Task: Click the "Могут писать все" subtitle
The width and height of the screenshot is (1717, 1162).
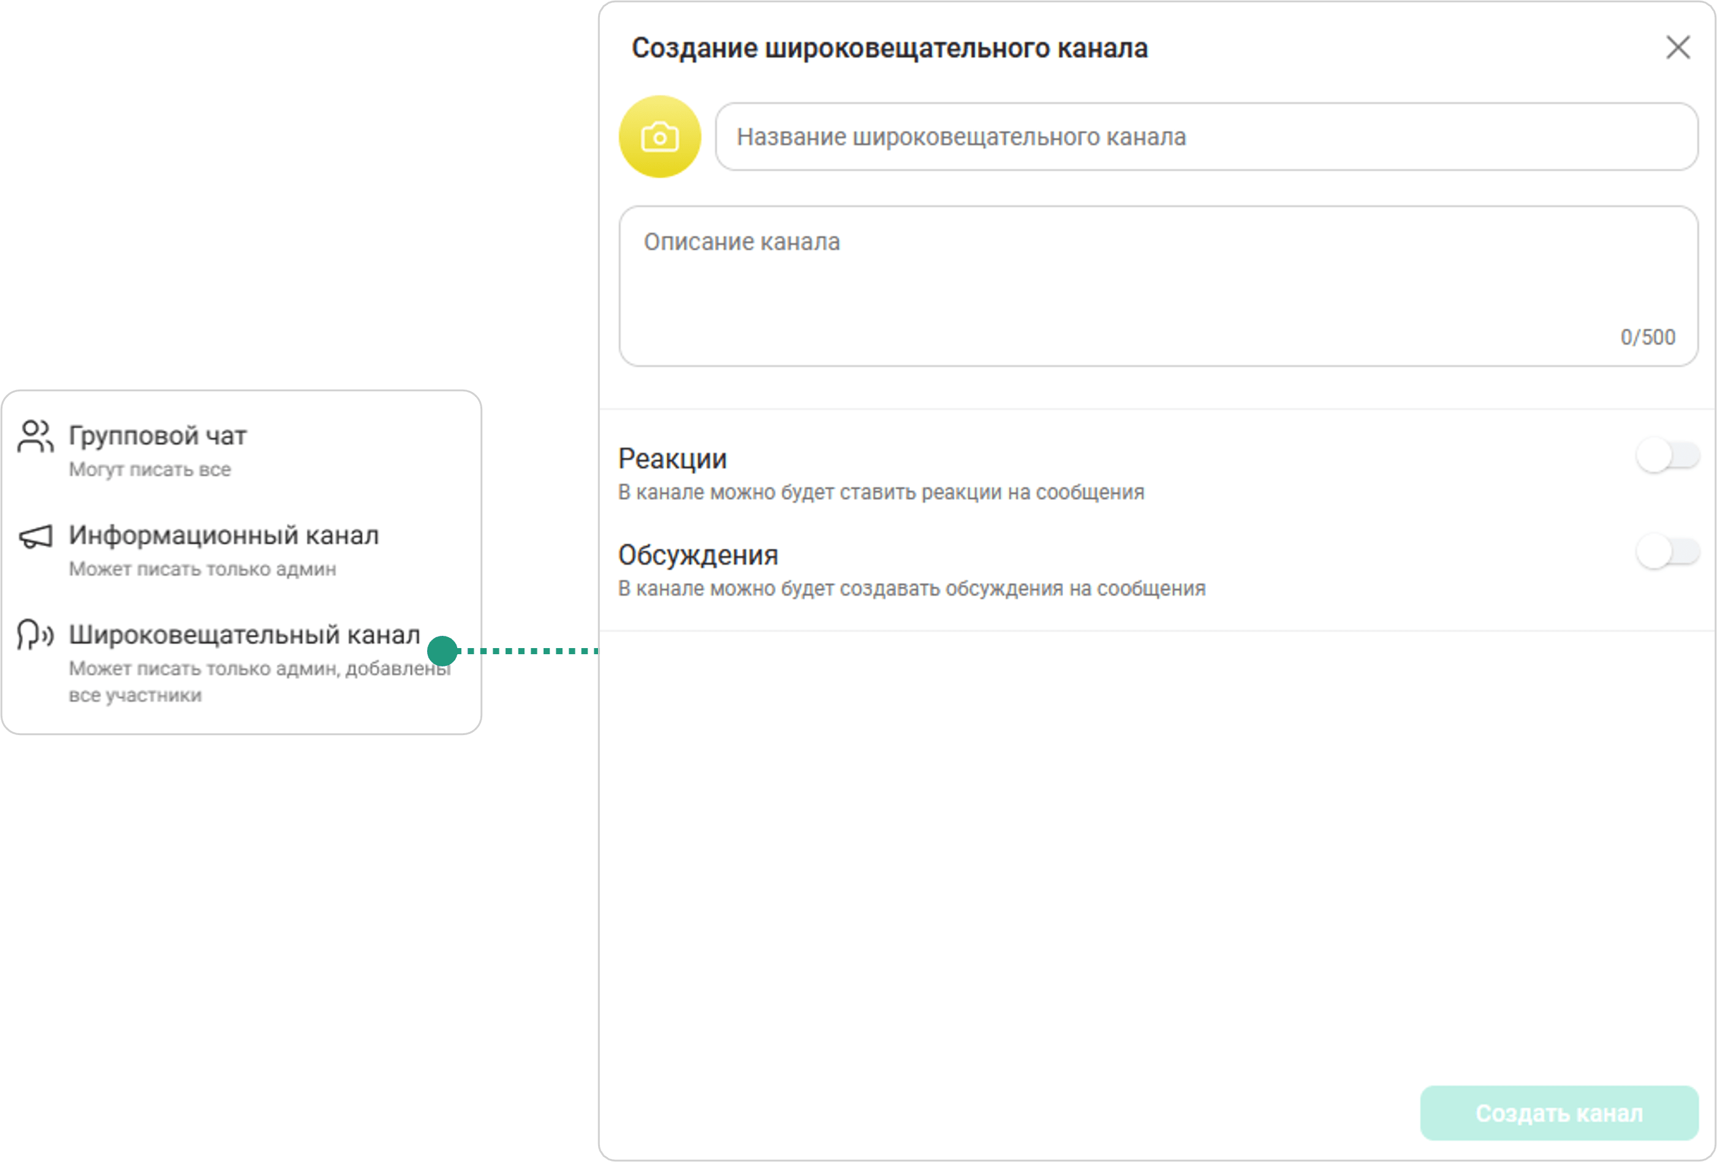Action: pos(150,470)
